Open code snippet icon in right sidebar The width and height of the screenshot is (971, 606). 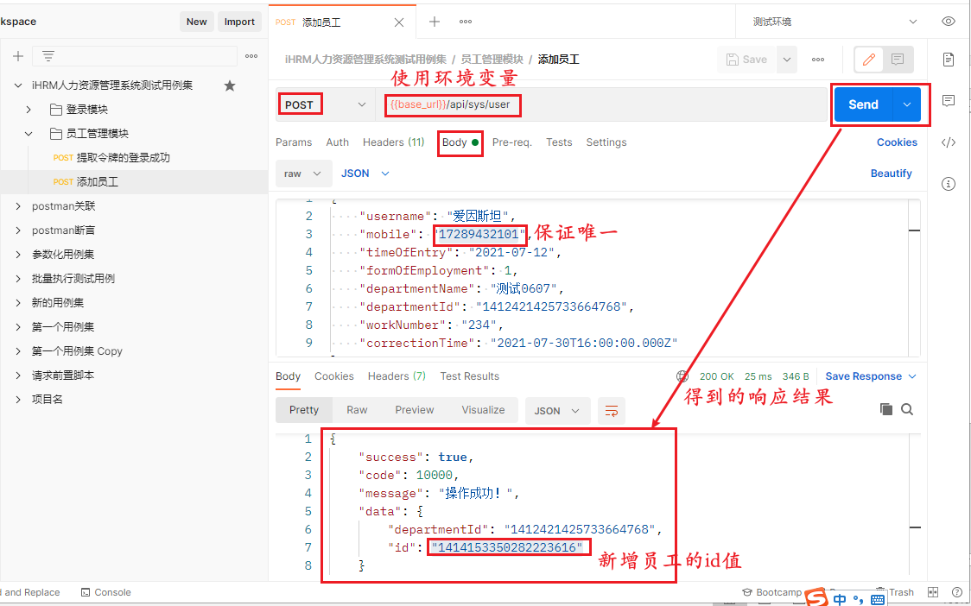[x=948, y=142]
